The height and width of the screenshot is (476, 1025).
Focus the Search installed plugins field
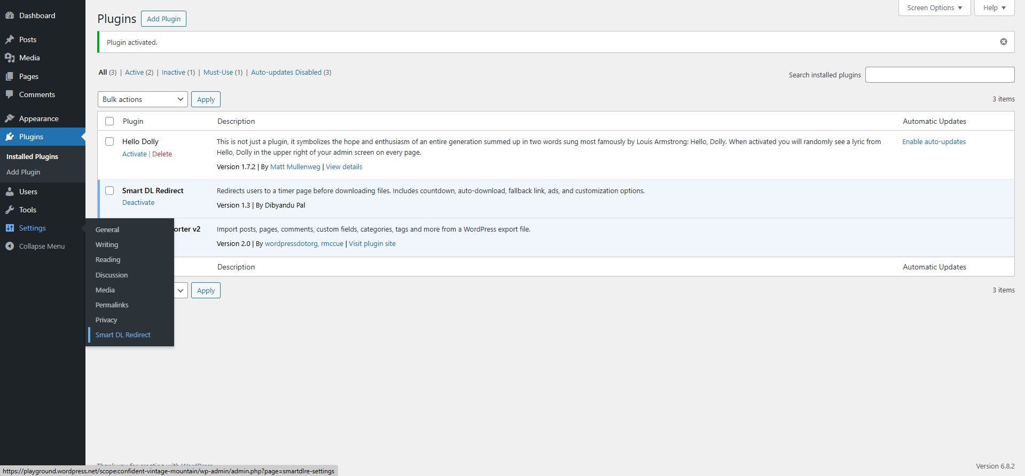939,75
